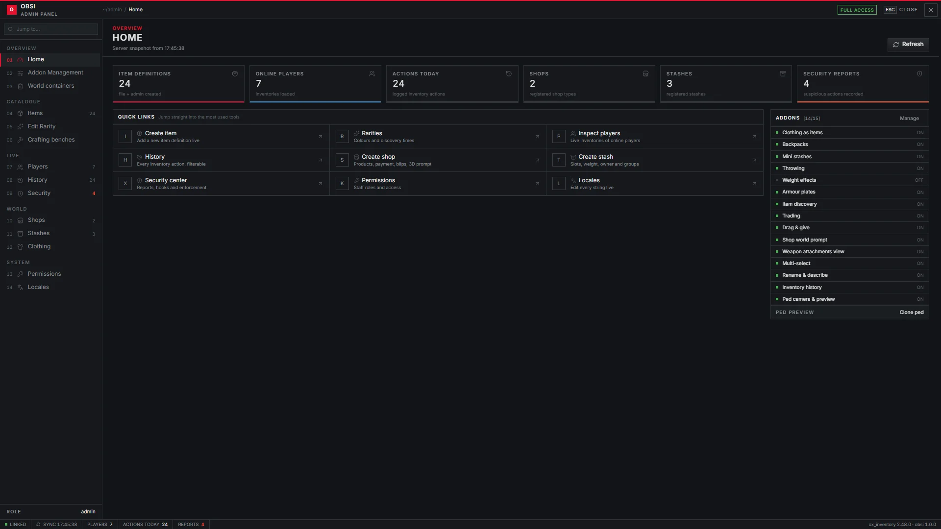This screenshot has width=941, height=529.
Task: Click the Refresh button
Action: point(908,45)
